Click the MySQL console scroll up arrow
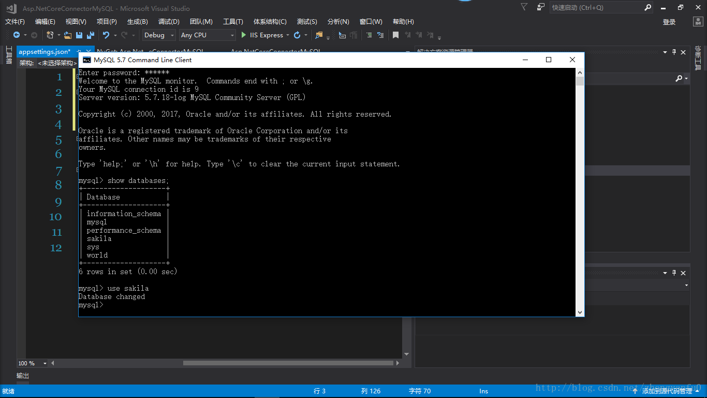 click(580, 73)
